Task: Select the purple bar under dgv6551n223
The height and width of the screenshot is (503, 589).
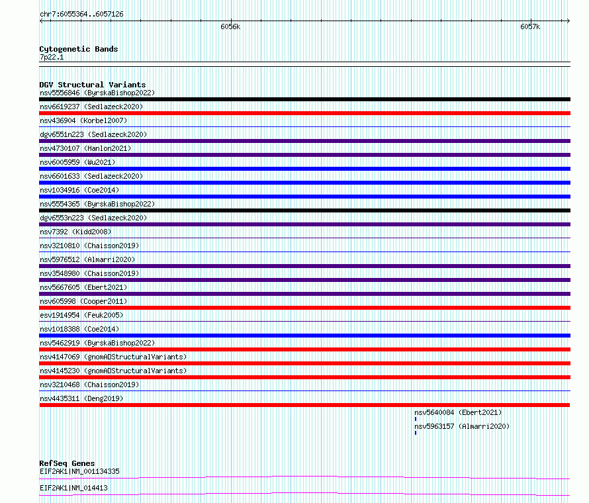Action: [x=304, y=141]
